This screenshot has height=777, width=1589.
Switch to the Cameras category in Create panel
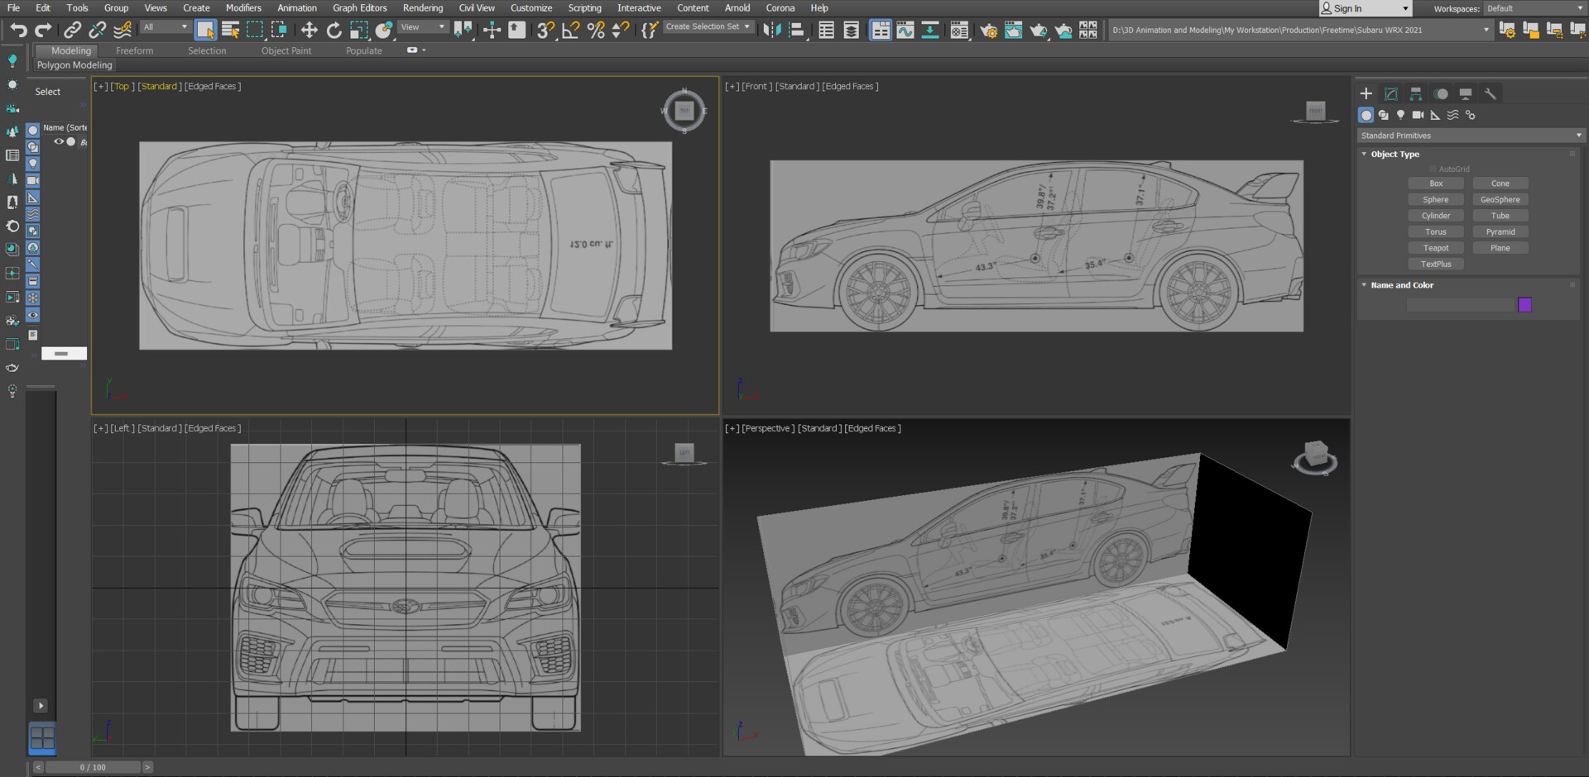click(x=1418, y=116)
